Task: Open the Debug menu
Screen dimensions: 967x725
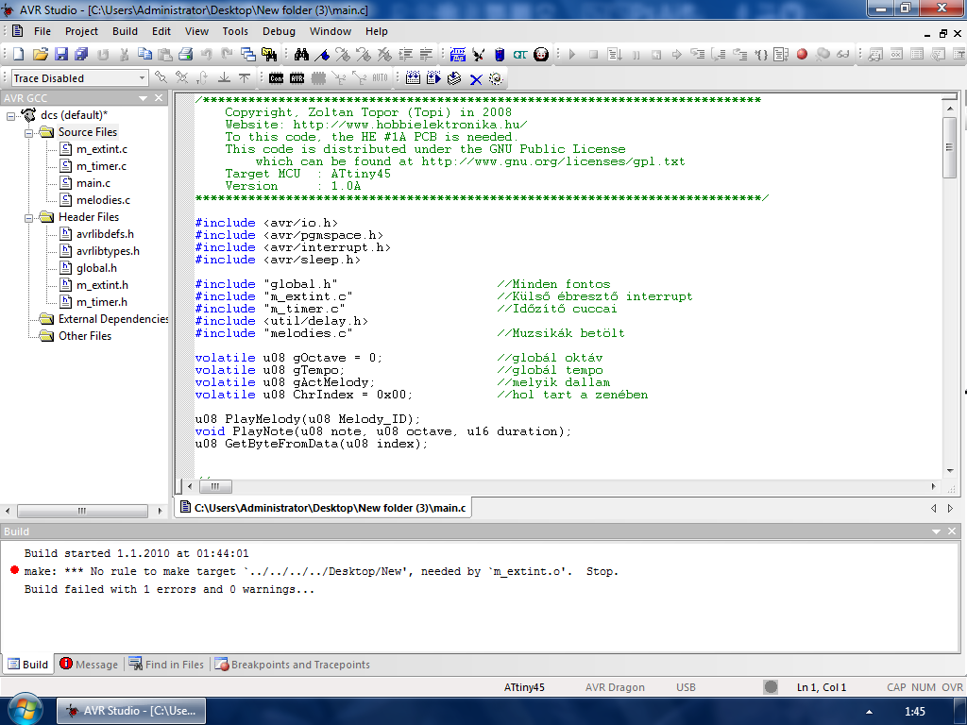Action: pyautogui.click(x=279, y=31)
